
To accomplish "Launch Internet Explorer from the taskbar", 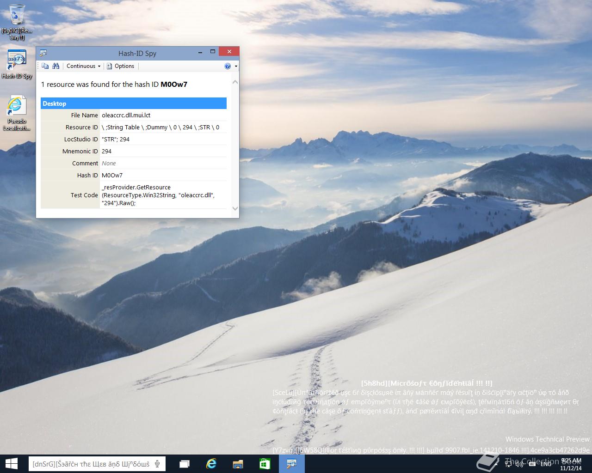I will (x=211, y=464).
